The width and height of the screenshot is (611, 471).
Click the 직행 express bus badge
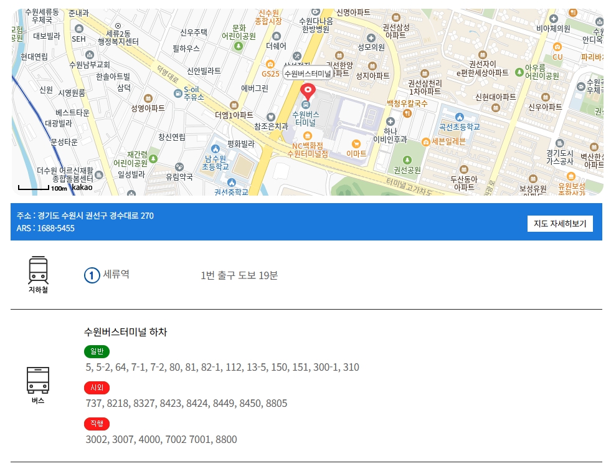[97, 424]
